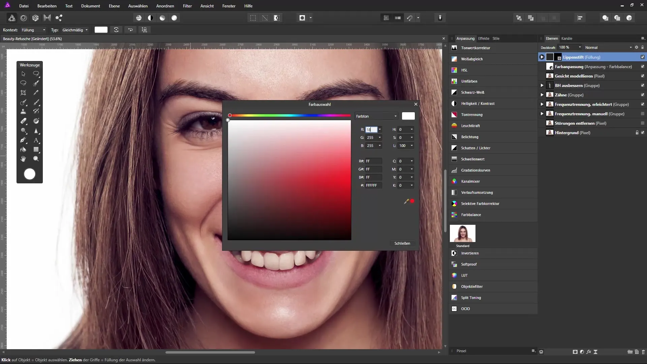Viewport: 647px width, 364px height.
Task: Expand the Frequenztrennung, manuell group
Action: pyautogui.click(x=542, y=114)
